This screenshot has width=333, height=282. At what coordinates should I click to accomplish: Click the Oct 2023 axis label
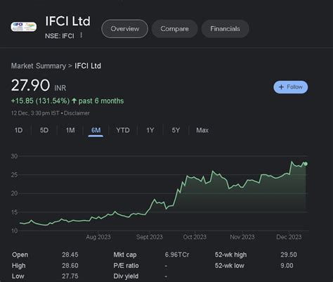tap(195, 237)
